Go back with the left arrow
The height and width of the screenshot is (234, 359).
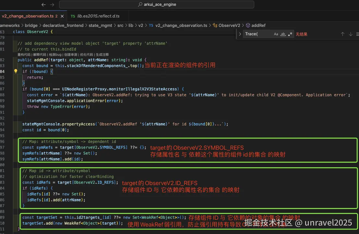coord(43,5)
